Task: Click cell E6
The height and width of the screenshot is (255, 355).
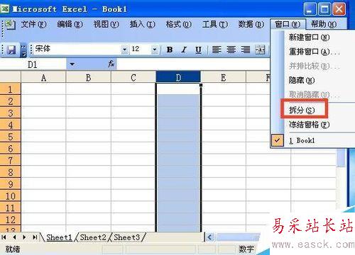Action: (224, 148)
